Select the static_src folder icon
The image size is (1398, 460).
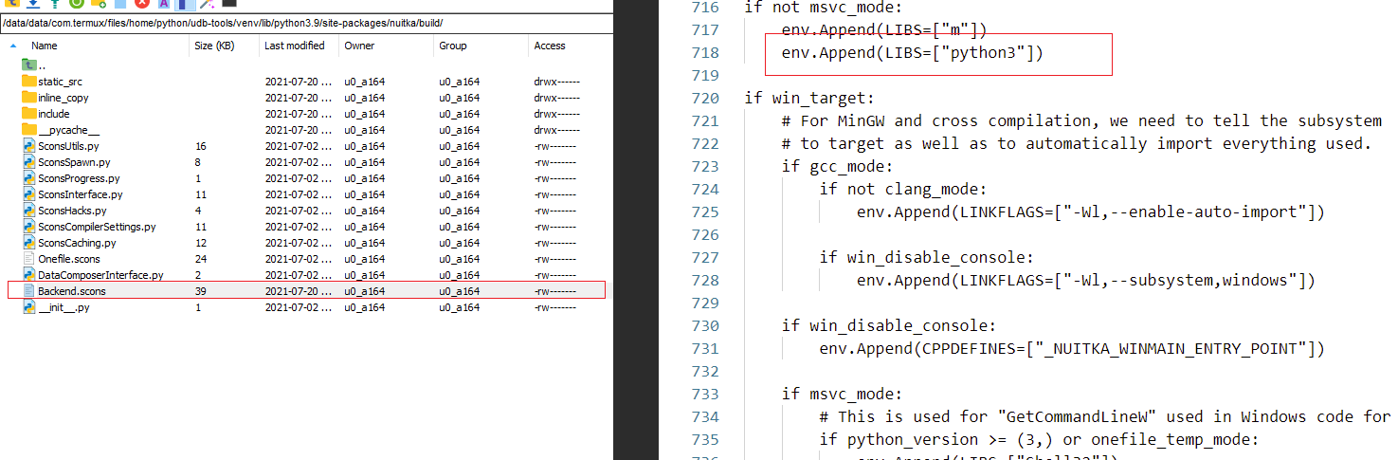coord(28,82)
